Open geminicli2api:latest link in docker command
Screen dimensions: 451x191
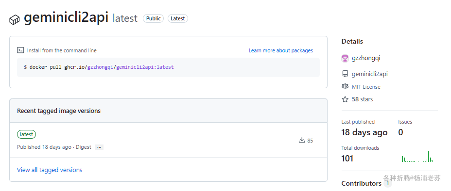click(x=145, y=67)
